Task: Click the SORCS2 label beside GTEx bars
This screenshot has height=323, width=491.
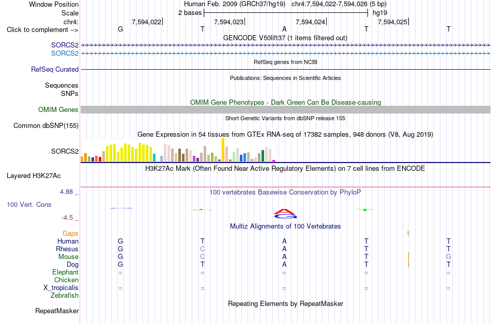Action: tap(65, 151)
